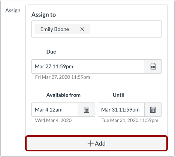Click the plus icon on Add
The image size is (175, 157).
(x=91, y=143)
